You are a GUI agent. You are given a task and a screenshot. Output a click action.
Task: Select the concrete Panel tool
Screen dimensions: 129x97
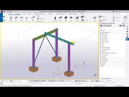[x=66, y=19]
